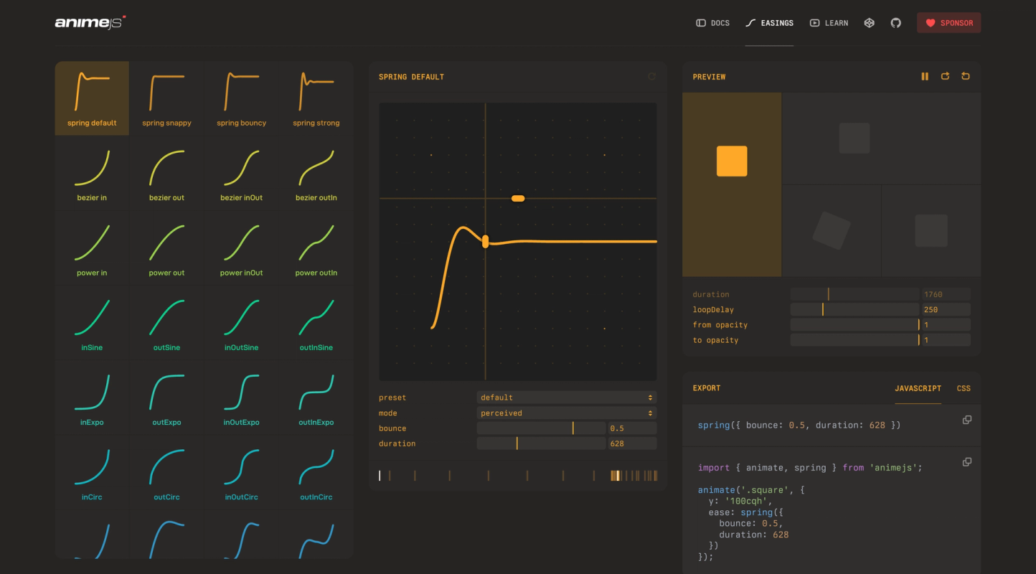Click the to opacity slider
This screenshot has width=1036, height=574.
(854, 340)
